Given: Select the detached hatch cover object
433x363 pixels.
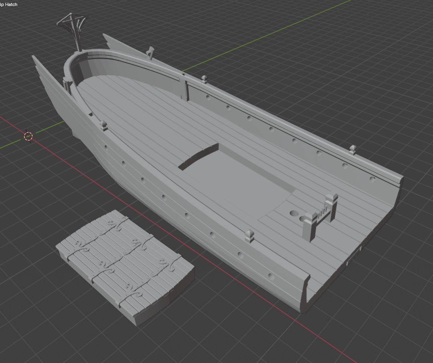Looking at the screenshot, I should 125,267.
